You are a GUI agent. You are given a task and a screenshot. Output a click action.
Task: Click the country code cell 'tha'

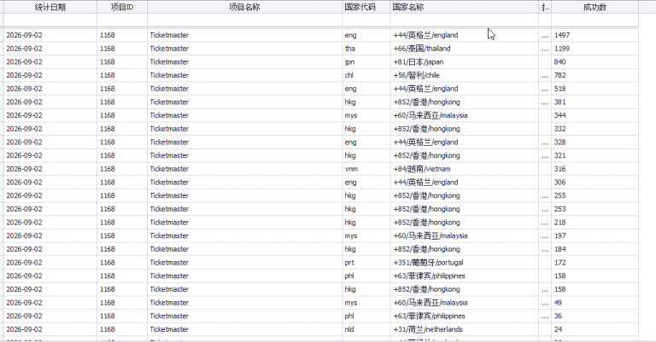coord(366,49)
